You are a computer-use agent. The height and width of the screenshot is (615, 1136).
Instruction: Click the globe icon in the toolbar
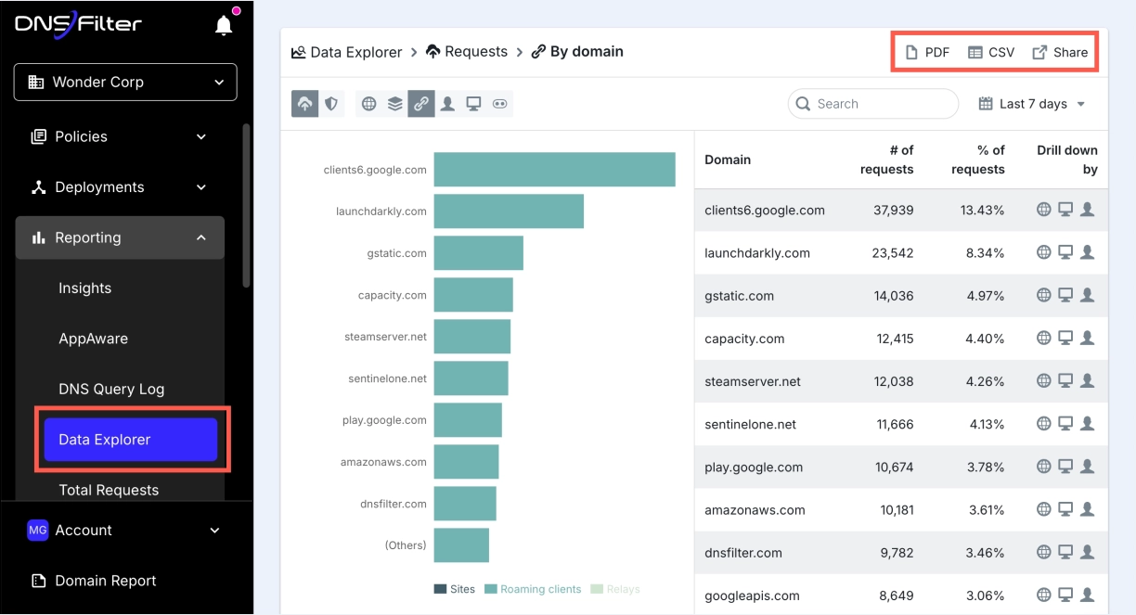pos(369,104)
